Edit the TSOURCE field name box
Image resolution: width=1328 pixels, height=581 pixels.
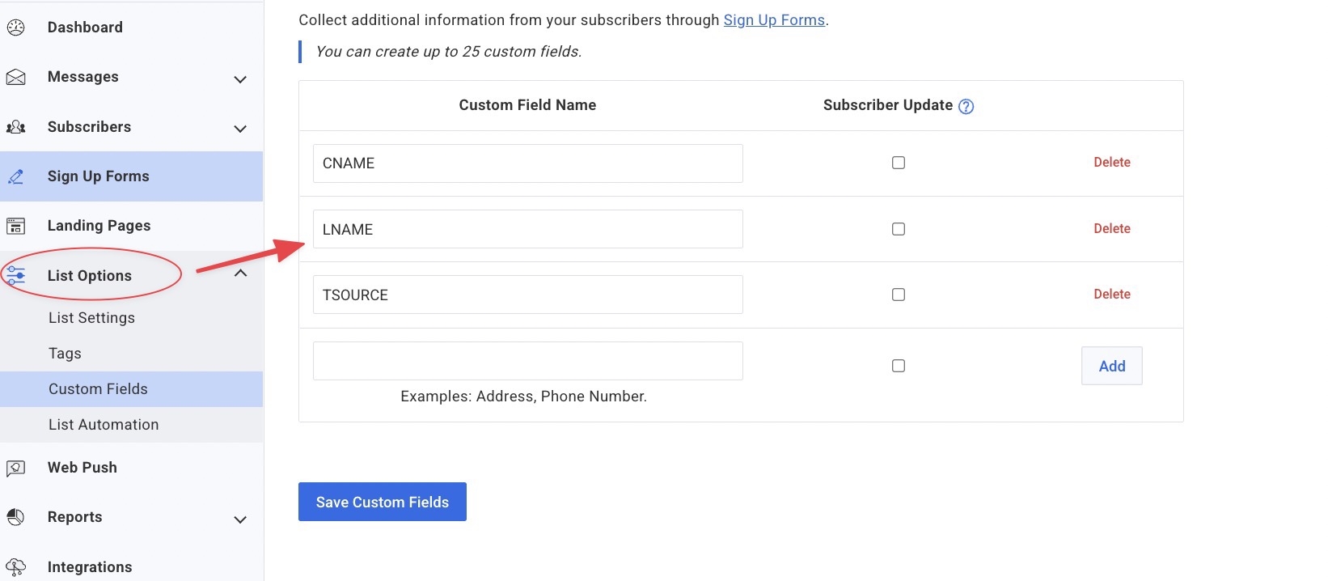tap(528, 295)
